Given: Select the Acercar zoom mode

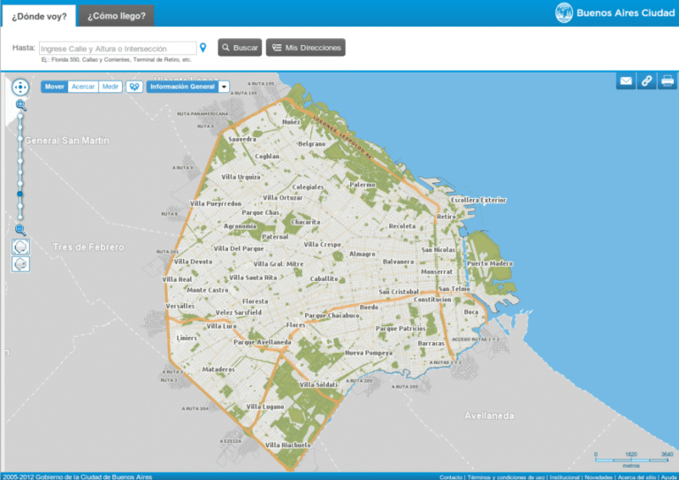Looking at the screenshot, I should [83, 87].
